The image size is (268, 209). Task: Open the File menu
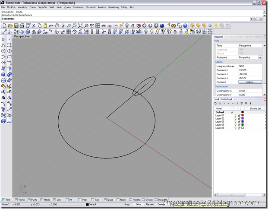point(3,7)
